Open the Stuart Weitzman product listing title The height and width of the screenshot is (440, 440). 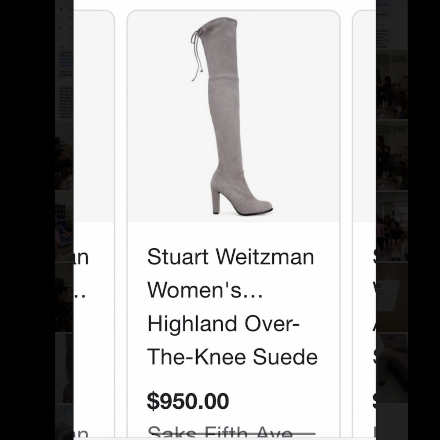[x=231, y=257]
